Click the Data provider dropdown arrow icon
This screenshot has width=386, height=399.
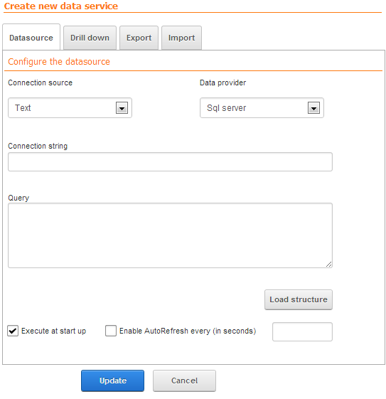[313, 108]
